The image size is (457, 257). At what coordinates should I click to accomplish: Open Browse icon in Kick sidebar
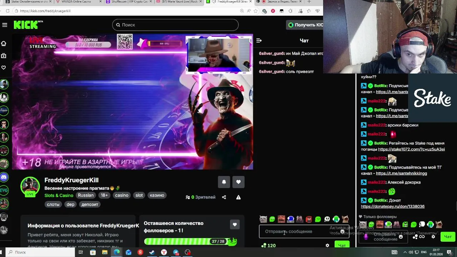tap(4, 56)
